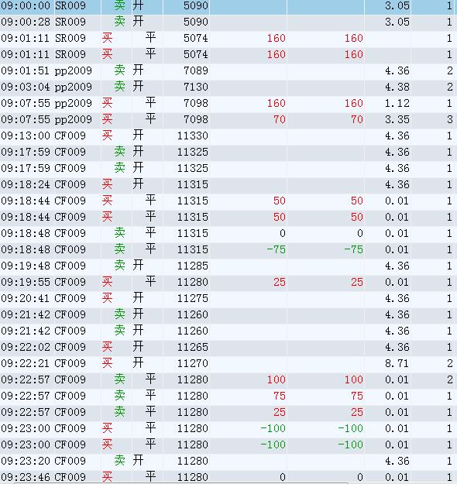Click the -75 loss value at 09:18:48
Screen dimensions: 457x484
click(276, 249)
